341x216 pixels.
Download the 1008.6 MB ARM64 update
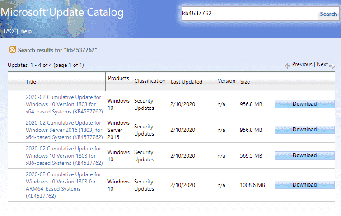(x=304, y=185)
